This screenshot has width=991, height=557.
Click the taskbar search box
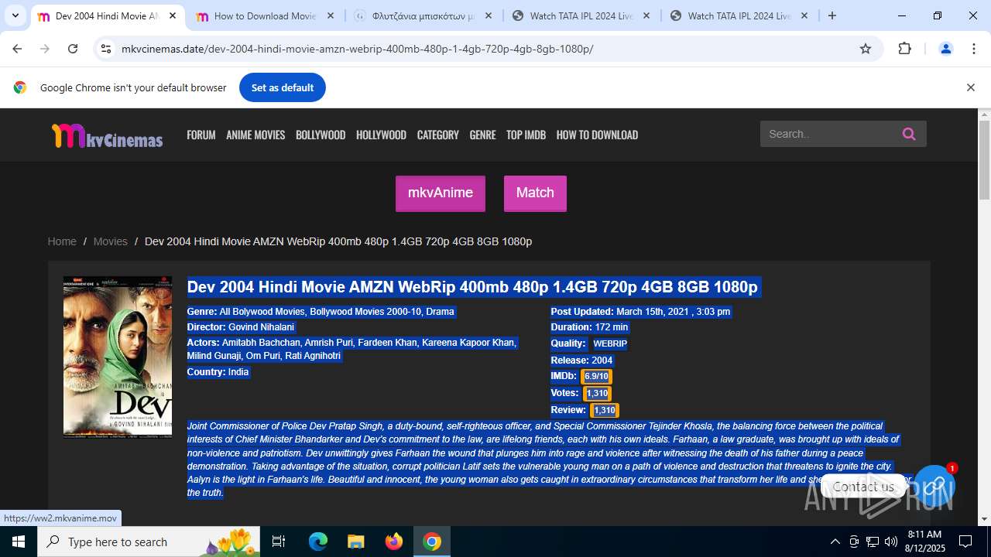coord(149,542)
